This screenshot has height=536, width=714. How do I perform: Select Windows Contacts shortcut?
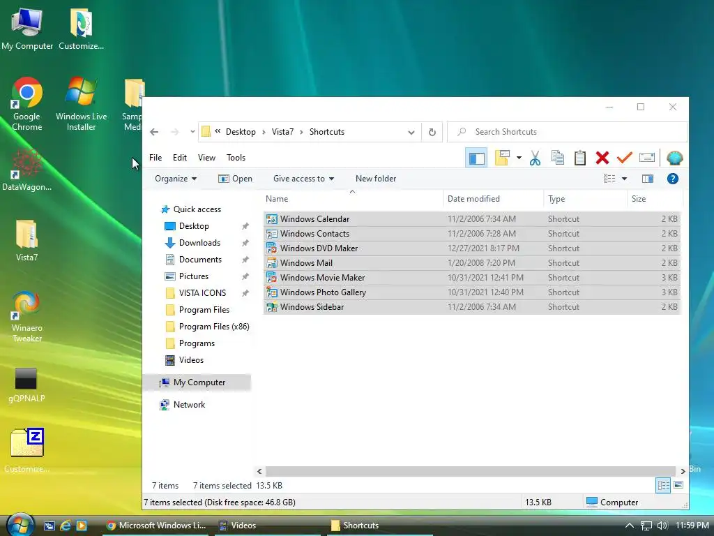coord(472,234)
